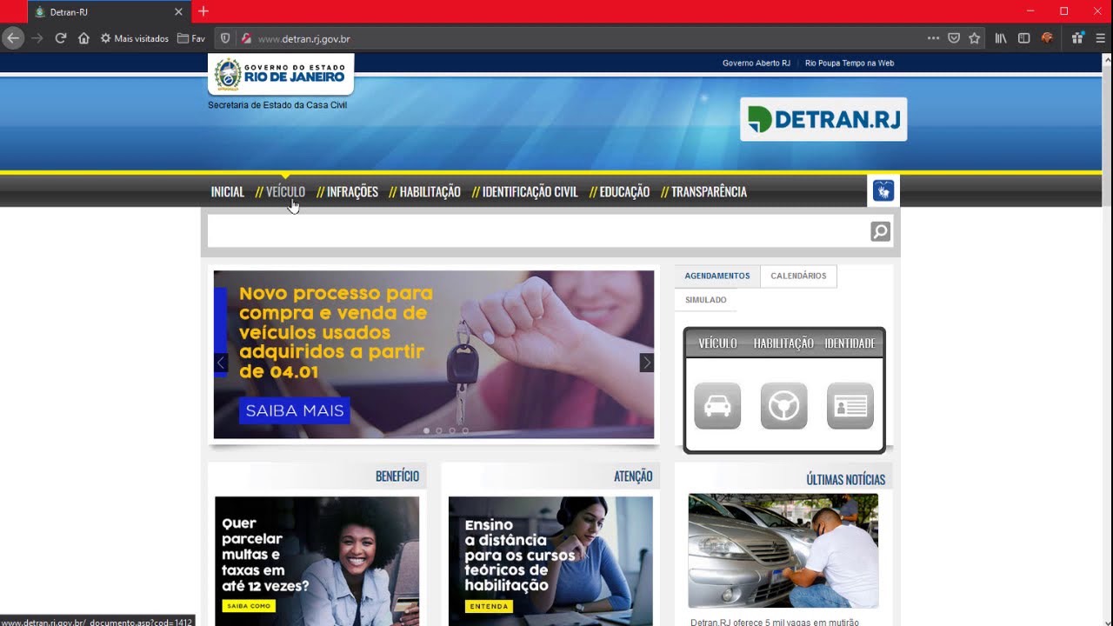Click the site search magnifier button

[x=881, y=231]
